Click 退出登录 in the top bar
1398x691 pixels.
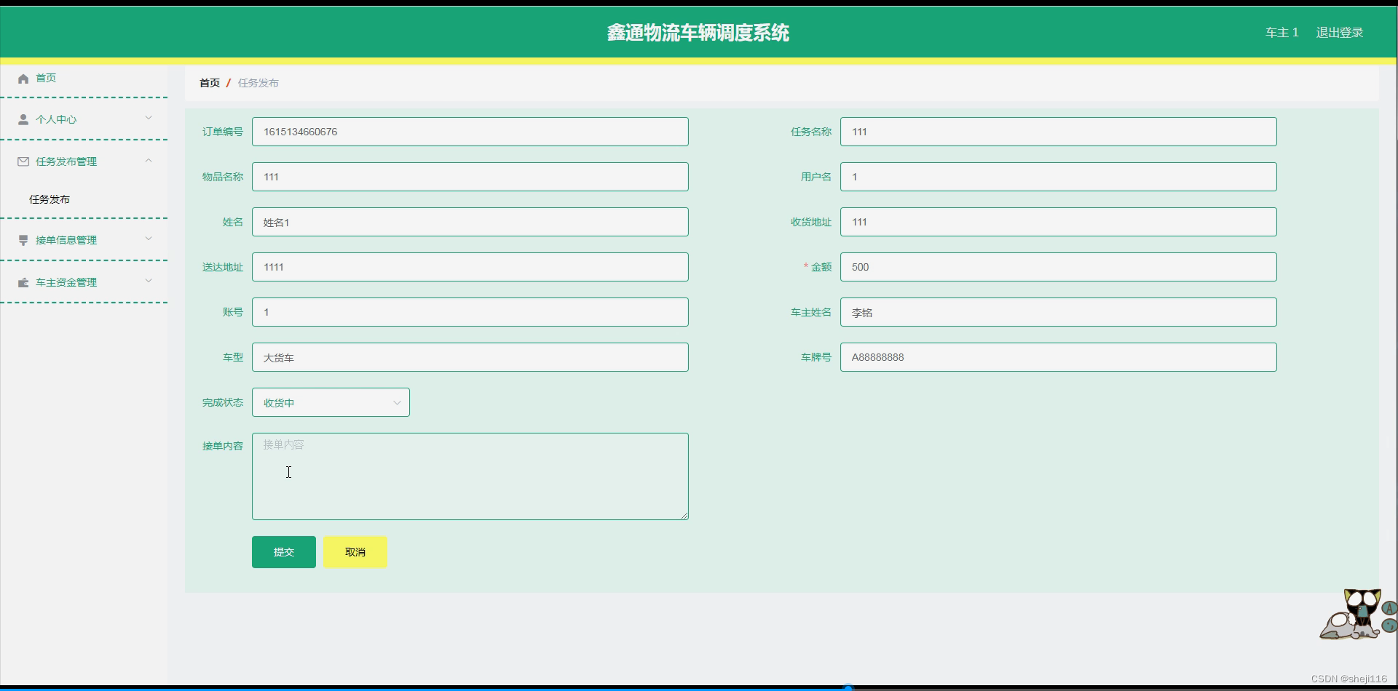(x=1340, y=32)
